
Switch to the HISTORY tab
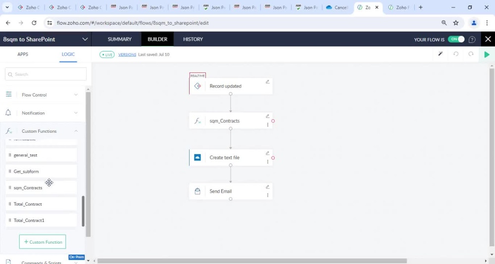(193, 39)
